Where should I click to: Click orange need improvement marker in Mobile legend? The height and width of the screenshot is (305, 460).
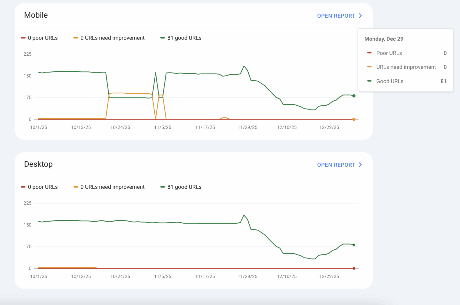(76, 38)
